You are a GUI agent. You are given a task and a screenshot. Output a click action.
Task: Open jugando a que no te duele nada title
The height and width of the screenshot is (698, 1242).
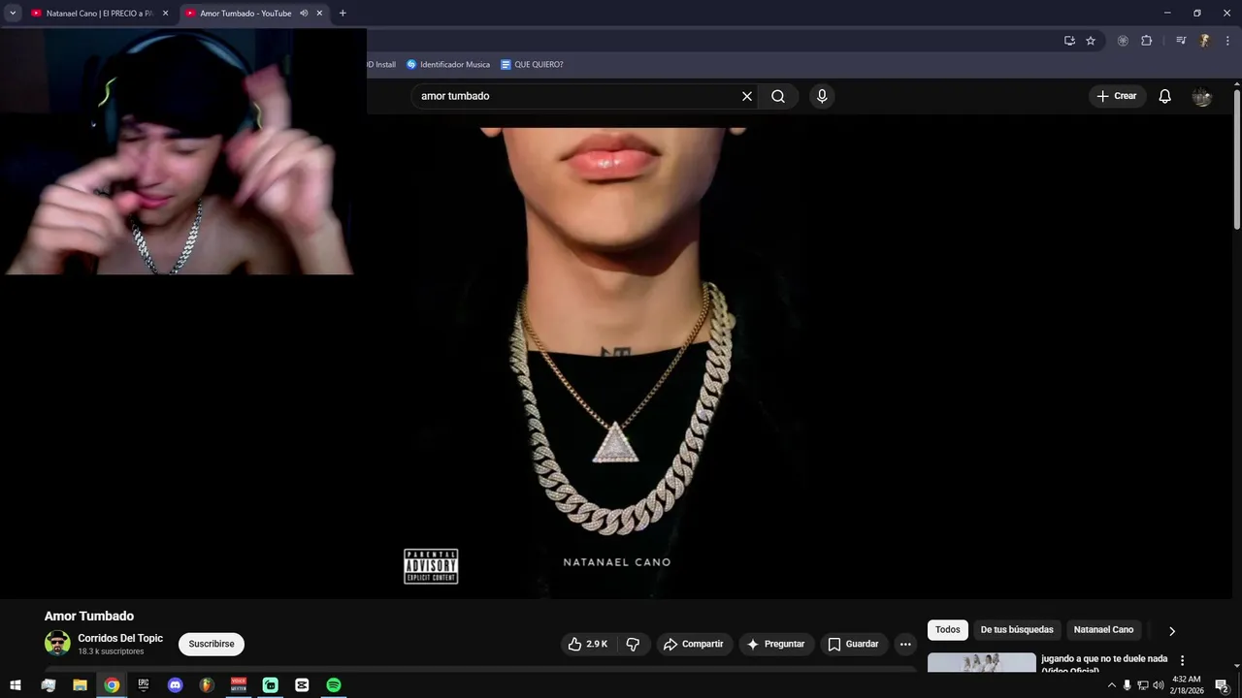(1104, 664)
